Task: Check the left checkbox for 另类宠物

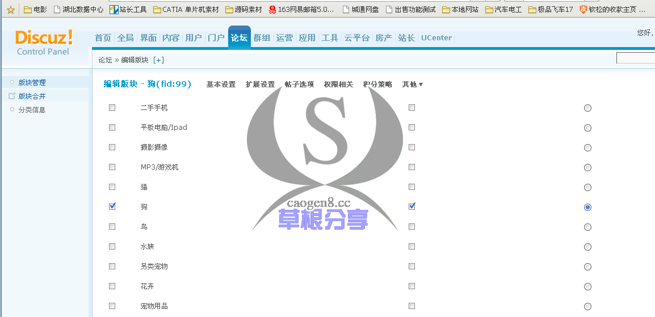Action: coord(112,266)
